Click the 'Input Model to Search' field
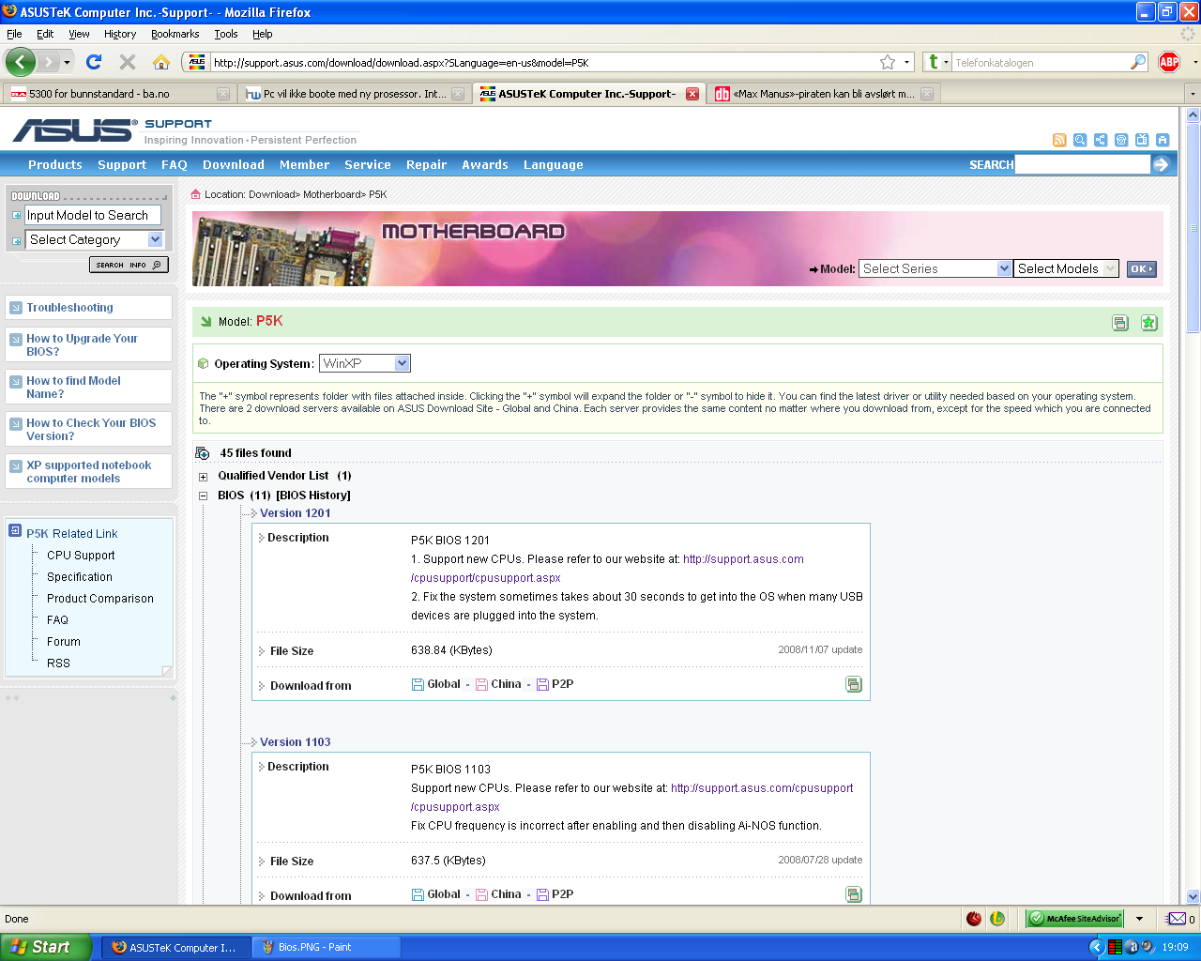Viewport: 1201px width, 961px height. point(93,215)
